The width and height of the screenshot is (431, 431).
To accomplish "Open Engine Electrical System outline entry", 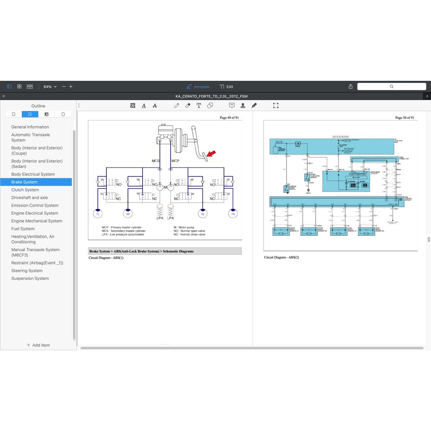I will pyautogui.click(x=35, y=213).
